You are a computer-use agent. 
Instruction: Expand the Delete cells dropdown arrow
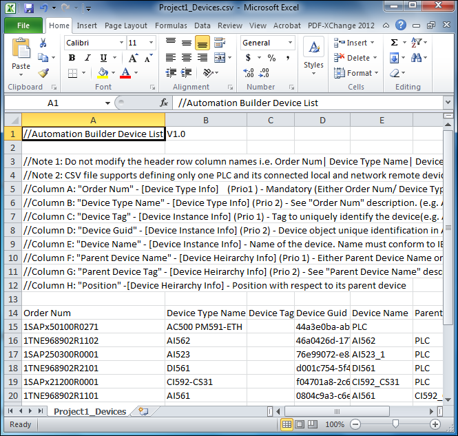[x=375, y=58]
